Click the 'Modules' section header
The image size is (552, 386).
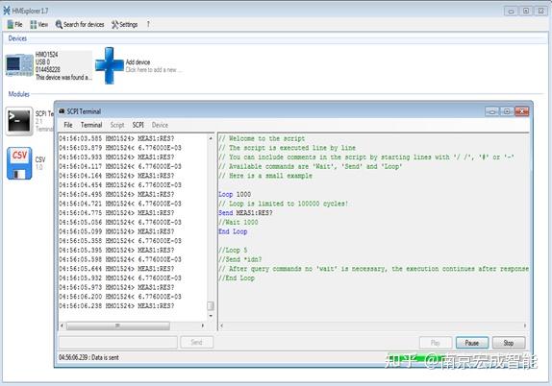click(18, 94)
